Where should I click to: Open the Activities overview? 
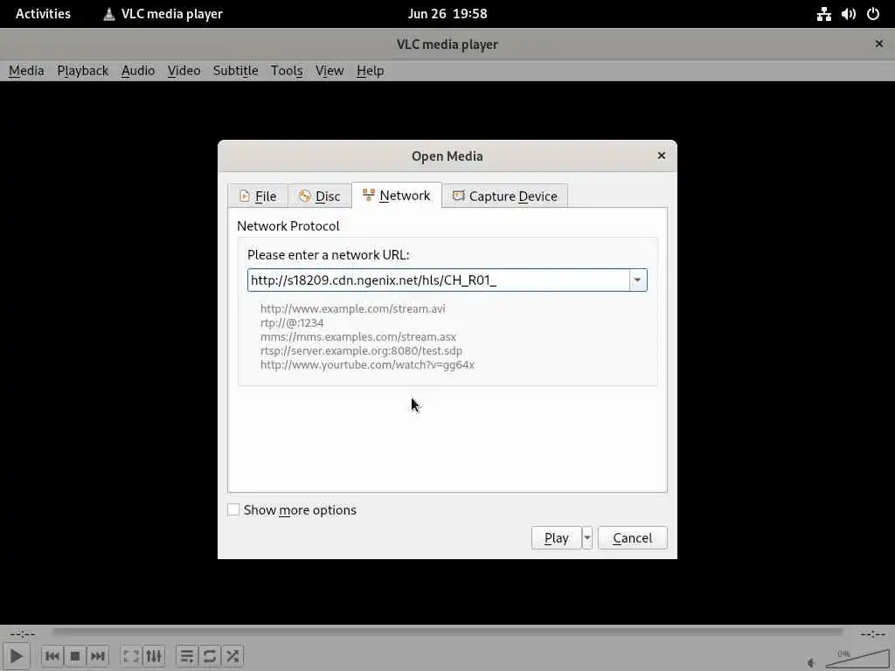[x=43, y=14]
